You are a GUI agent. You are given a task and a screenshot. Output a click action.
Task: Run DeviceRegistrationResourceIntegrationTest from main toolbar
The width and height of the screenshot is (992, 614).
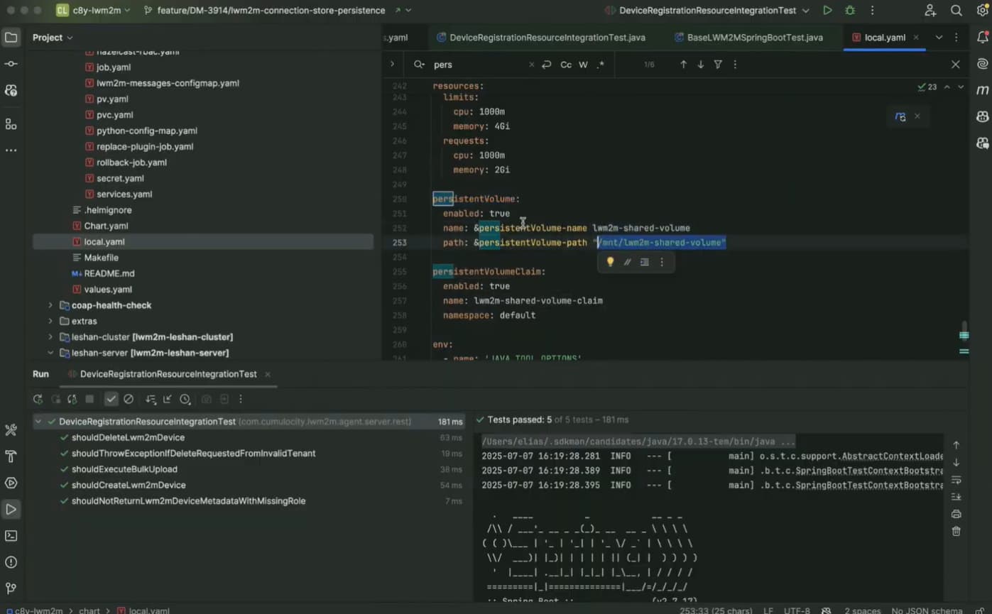click(827, 11)
